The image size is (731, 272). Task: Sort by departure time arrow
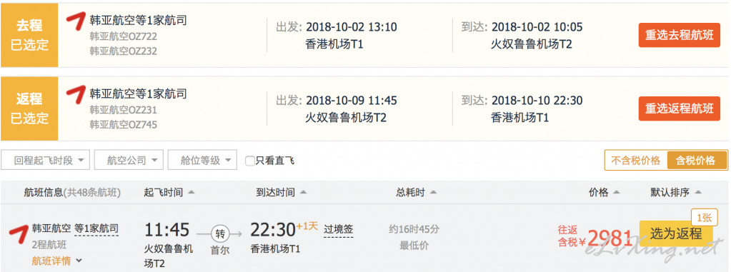(x=191, y=192)
